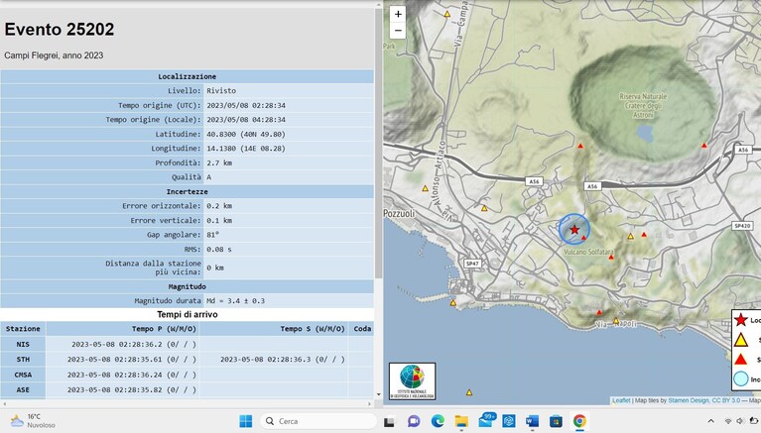Zoom out on the map

point(398,31)
